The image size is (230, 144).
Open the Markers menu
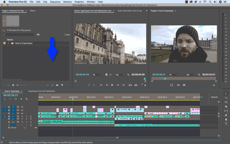(68, 2)
